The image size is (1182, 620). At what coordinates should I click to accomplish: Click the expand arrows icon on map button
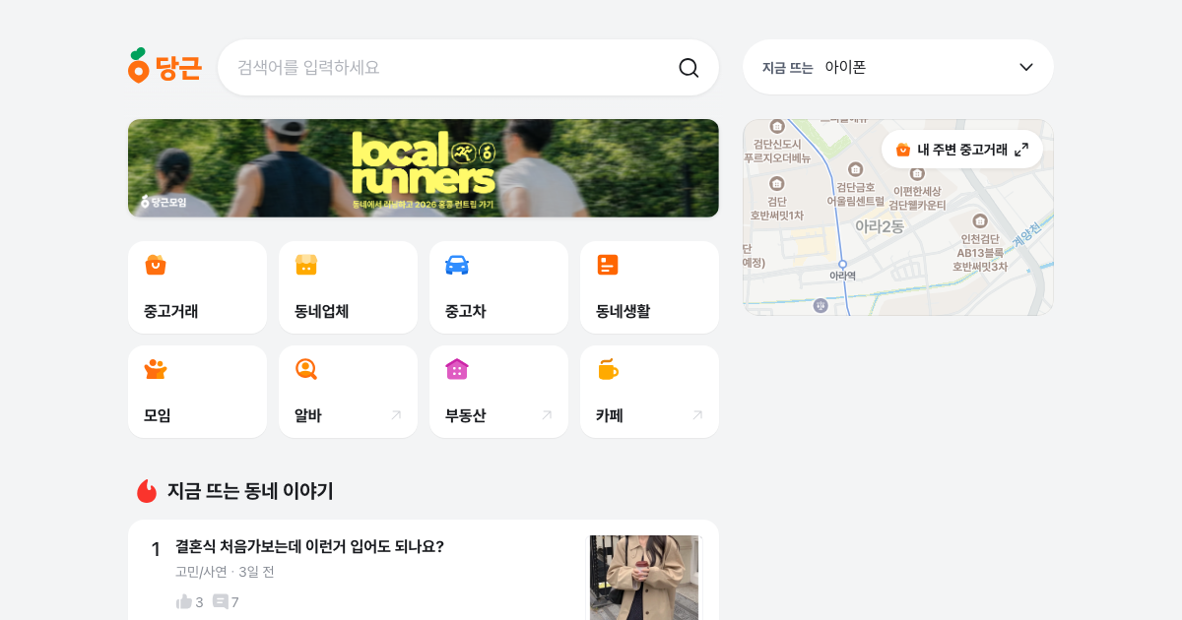[1021, 150]
